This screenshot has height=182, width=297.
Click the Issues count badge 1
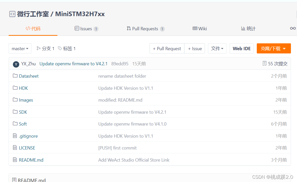(x=96, y=29)
